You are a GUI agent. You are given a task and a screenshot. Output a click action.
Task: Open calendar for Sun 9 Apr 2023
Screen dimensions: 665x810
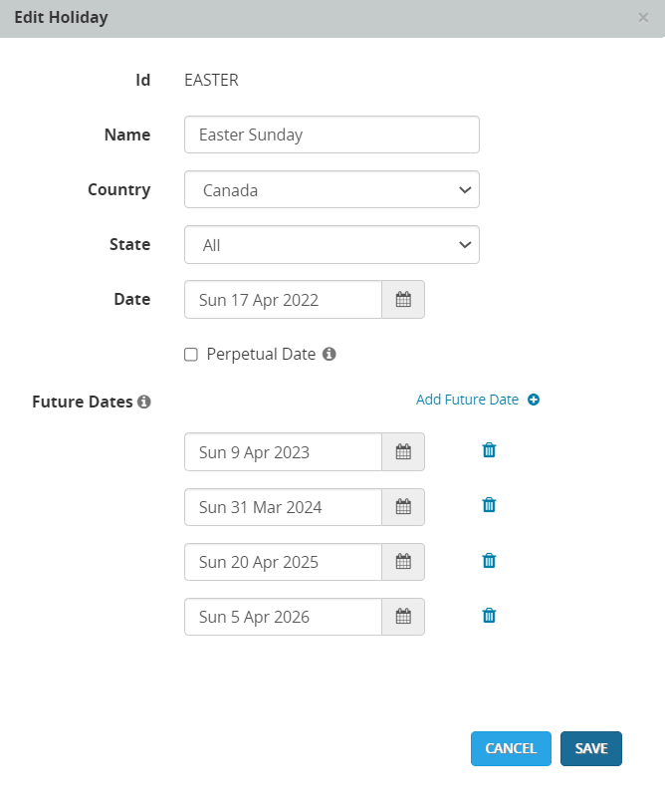403,452
